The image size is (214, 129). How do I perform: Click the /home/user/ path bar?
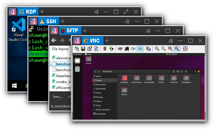(x=136, y=71)
